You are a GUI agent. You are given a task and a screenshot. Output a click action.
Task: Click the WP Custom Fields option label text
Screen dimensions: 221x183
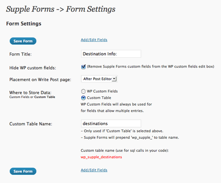(x=102, y=91)
